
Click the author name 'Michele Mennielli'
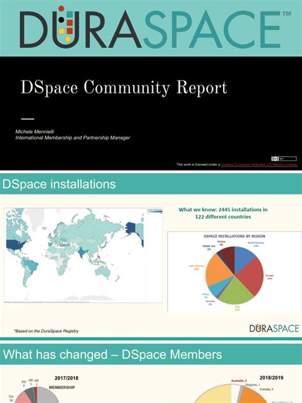[34, 131]
